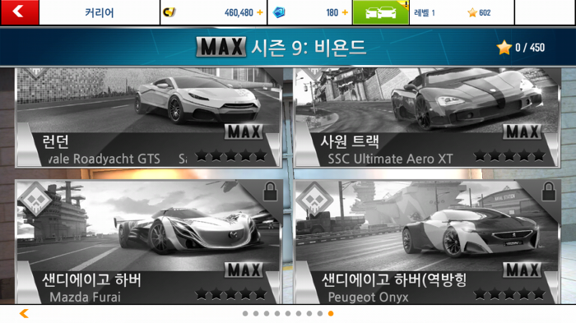Select the active orange page dot
Image resolution: width=576 pixels, height=323 pixels.
pos(331,313)
